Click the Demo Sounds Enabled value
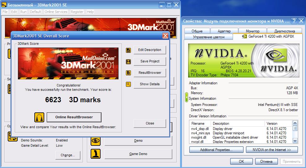This screenshot has width=306, height=168. (62, 140)
